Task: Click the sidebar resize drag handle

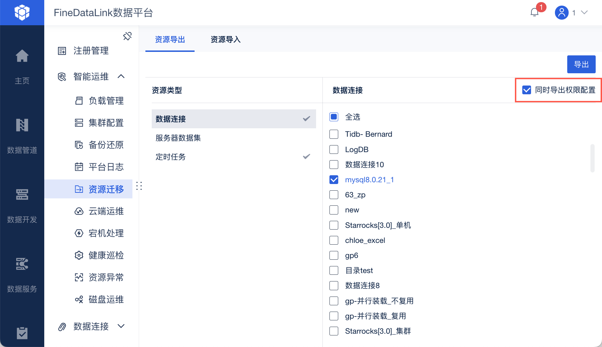Action: (x=139, y=186)
